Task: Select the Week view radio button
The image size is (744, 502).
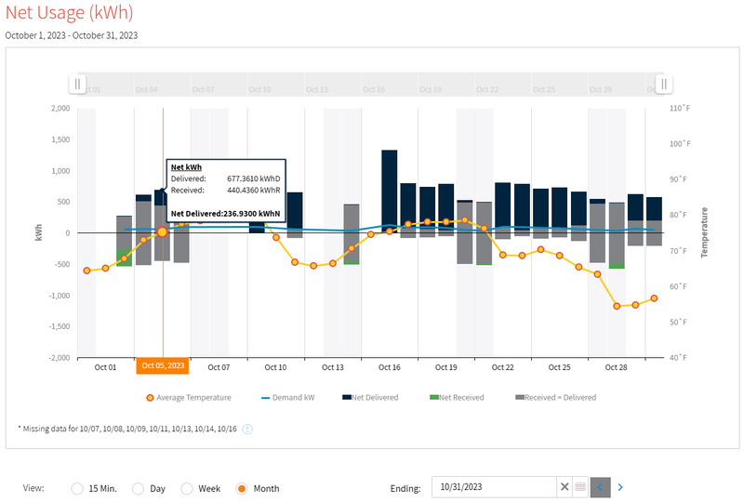Action: point(187,488)
